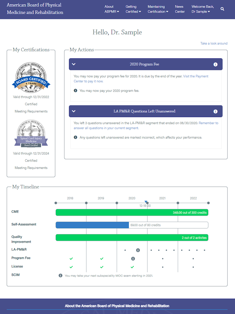Screen dimensions: 235x314
Task: Collapse the LA PM&R Questions Left Unanswered chevron
Action: [74, 111]
